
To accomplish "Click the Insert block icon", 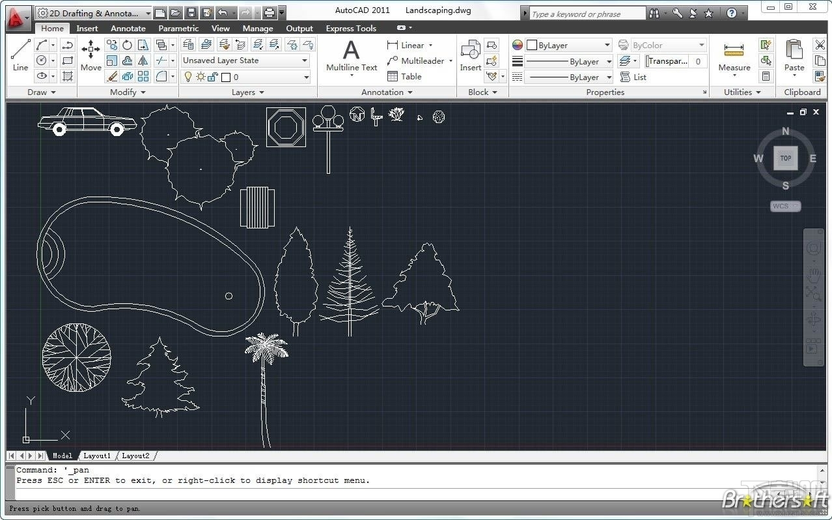I will 470,52.
